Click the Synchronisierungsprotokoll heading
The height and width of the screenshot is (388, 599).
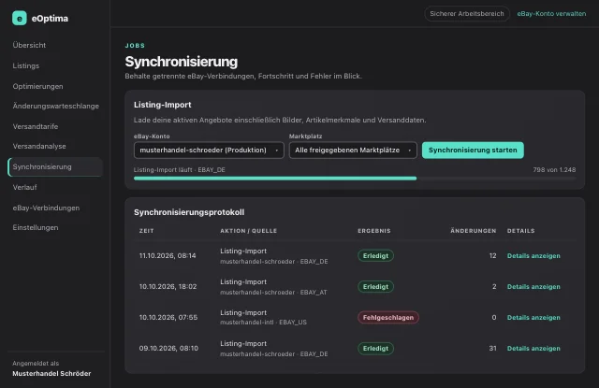[x=189, y=212]
